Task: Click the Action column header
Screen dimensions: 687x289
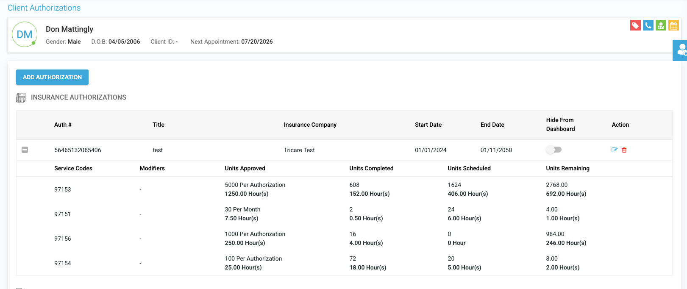Action: (x=620, y=125)
